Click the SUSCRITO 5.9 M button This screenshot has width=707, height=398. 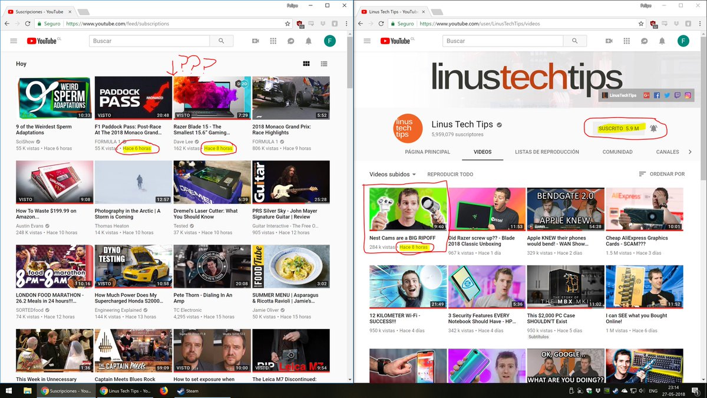618,128
